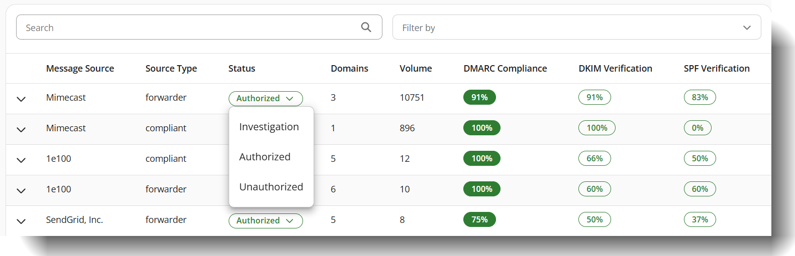Expand the Mimecast compliant row
Viewport: 795px width, 256px height.
tap(21, 129)
